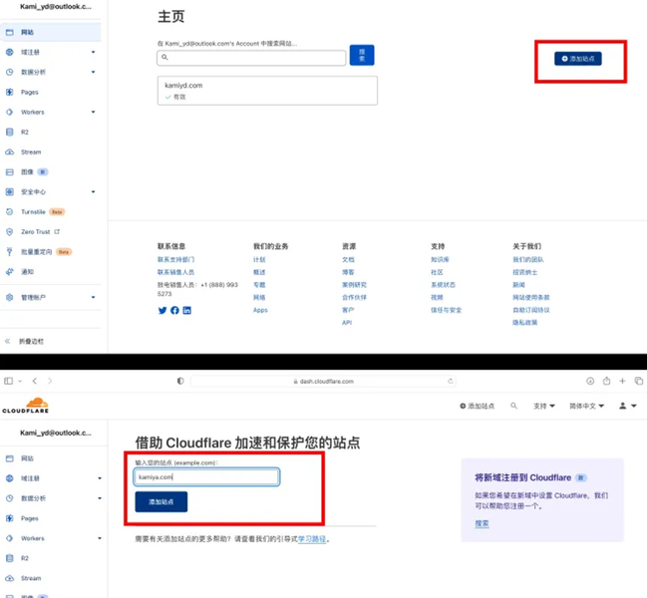Expand 域注册 arrow in the add-site page sidebar
This screenshot has height=598, width=647.
(100, 478)
